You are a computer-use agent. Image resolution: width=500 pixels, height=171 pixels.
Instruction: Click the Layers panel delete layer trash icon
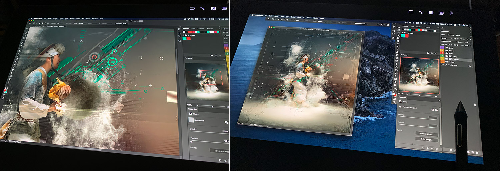click(478, 153)
